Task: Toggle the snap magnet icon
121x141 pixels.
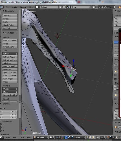Action: 108,137
